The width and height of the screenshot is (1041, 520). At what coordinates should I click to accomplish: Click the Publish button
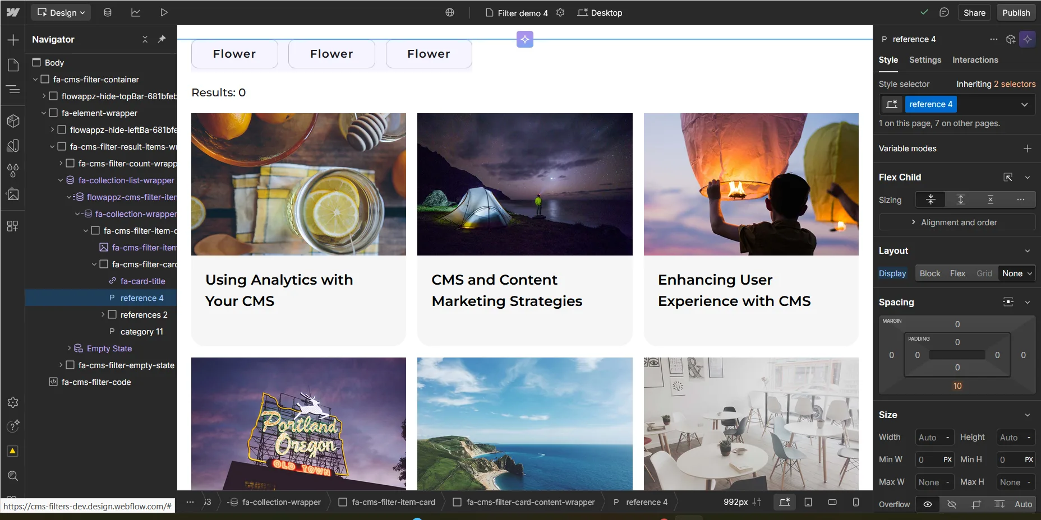pos(1016,12)
